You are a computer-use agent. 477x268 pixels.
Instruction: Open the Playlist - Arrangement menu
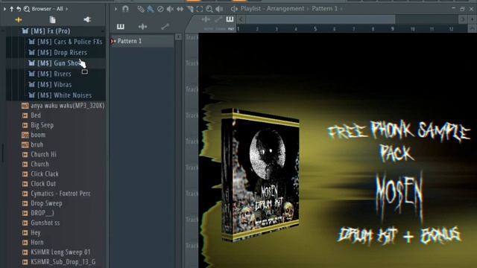click(x=272, y=8)
